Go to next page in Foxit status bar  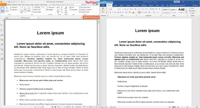click(53, 107)
